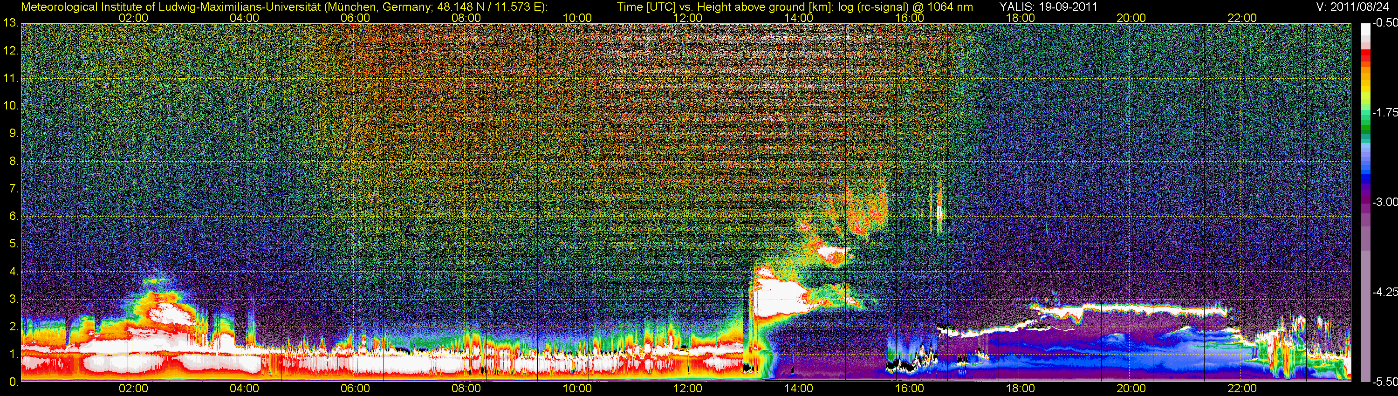Screen dimensions: 1398x396
Task: Click the 22:00 label on the top time axis
Action: tap(1242, 18)
